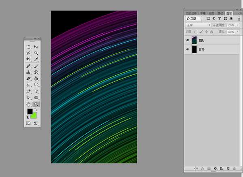Filter layers by smart objects
This screenshot has width=243, height=177.
231,19
